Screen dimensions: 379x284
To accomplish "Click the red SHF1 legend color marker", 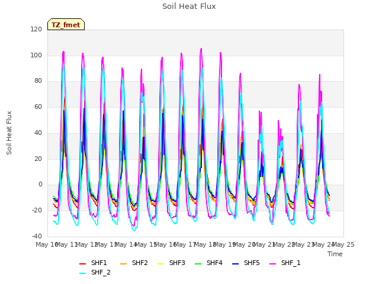I will click(83, 264).
